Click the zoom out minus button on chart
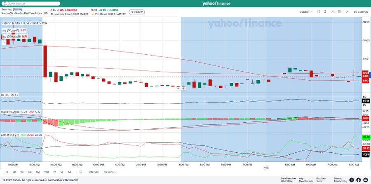Viewport: 371px width, 184px height. click(178, 89)
